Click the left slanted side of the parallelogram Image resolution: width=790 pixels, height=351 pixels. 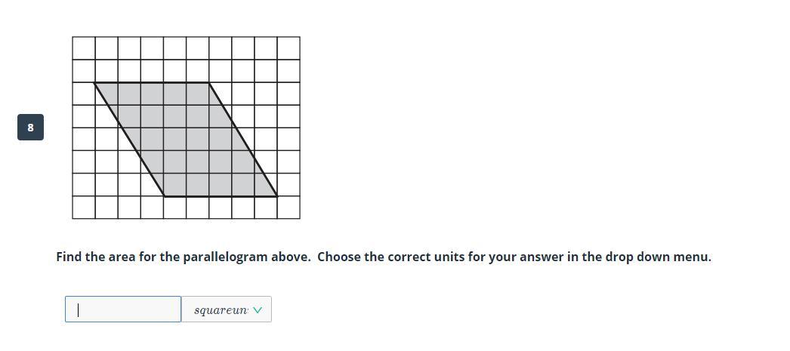pyautogui.click(x=129, y=140)
